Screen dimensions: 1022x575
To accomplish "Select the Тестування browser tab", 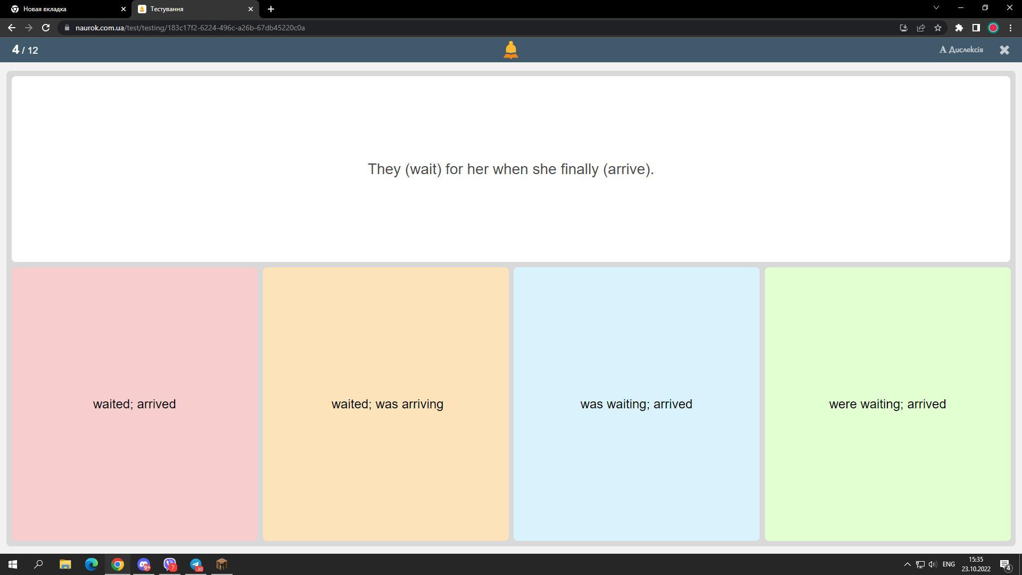I will [196, 9].
